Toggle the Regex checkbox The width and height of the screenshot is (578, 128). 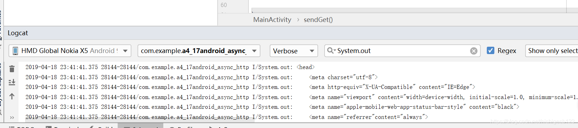point(491,51)
